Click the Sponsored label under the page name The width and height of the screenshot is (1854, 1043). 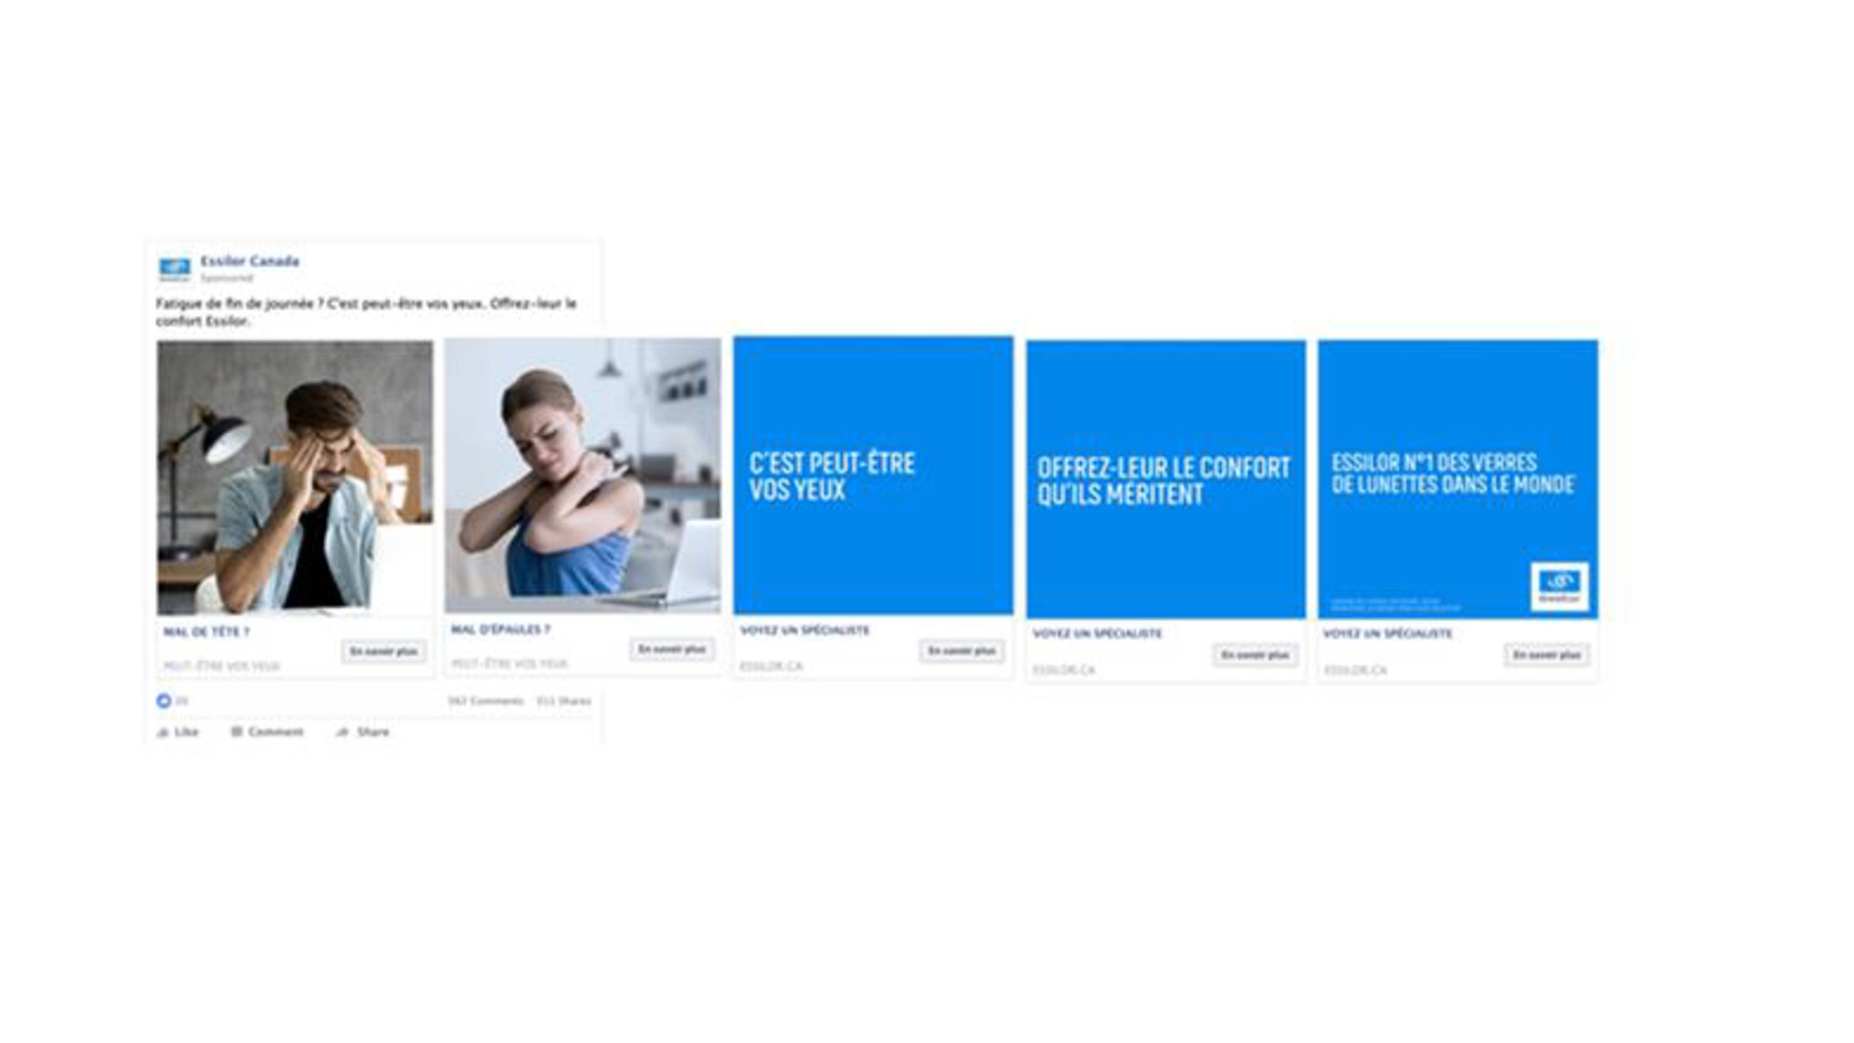pyautogui.click(x=227, y=278)
